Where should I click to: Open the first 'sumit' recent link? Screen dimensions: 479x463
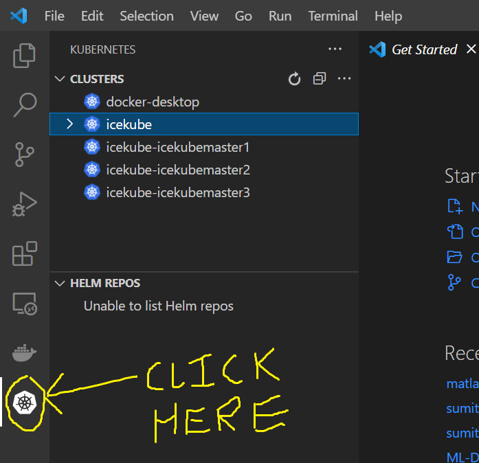point(463,408)
